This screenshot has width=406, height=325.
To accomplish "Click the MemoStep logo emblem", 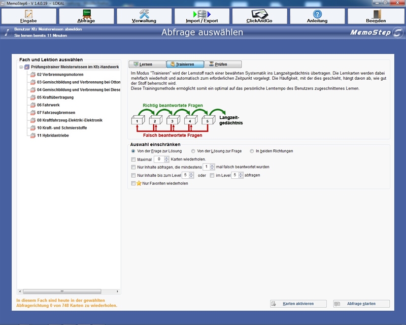I will (x=398, y=32).
